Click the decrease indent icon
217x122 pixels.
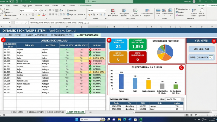61,14
